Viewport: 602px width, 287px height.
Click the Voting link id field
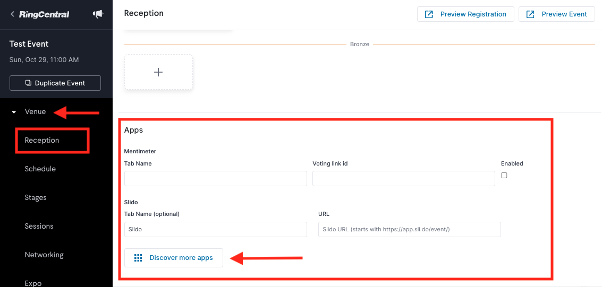403,179
